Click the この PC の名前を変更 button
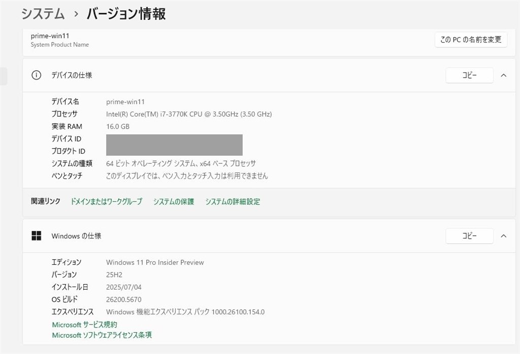The image size is (520, 354). pyautogui.click(x=470, y=40)
